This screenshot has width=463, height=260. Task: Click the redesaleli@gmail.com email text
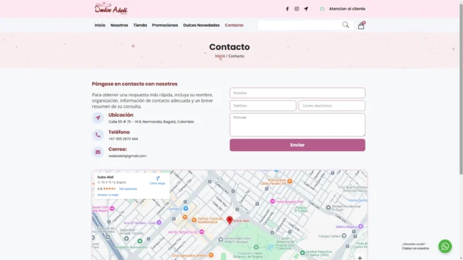127,156
